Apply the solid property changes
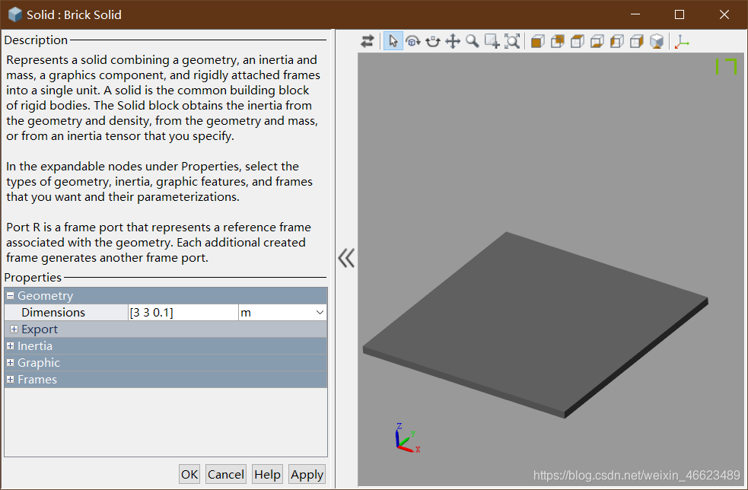The image size is (748, 490). 307,474
